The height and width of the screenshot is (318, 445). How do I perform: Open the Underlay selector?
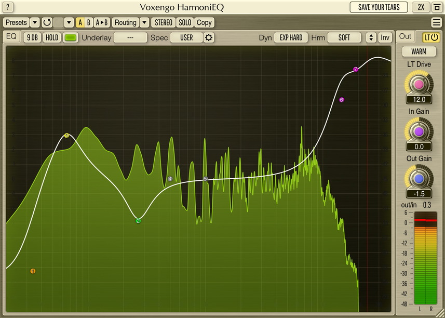130,37
